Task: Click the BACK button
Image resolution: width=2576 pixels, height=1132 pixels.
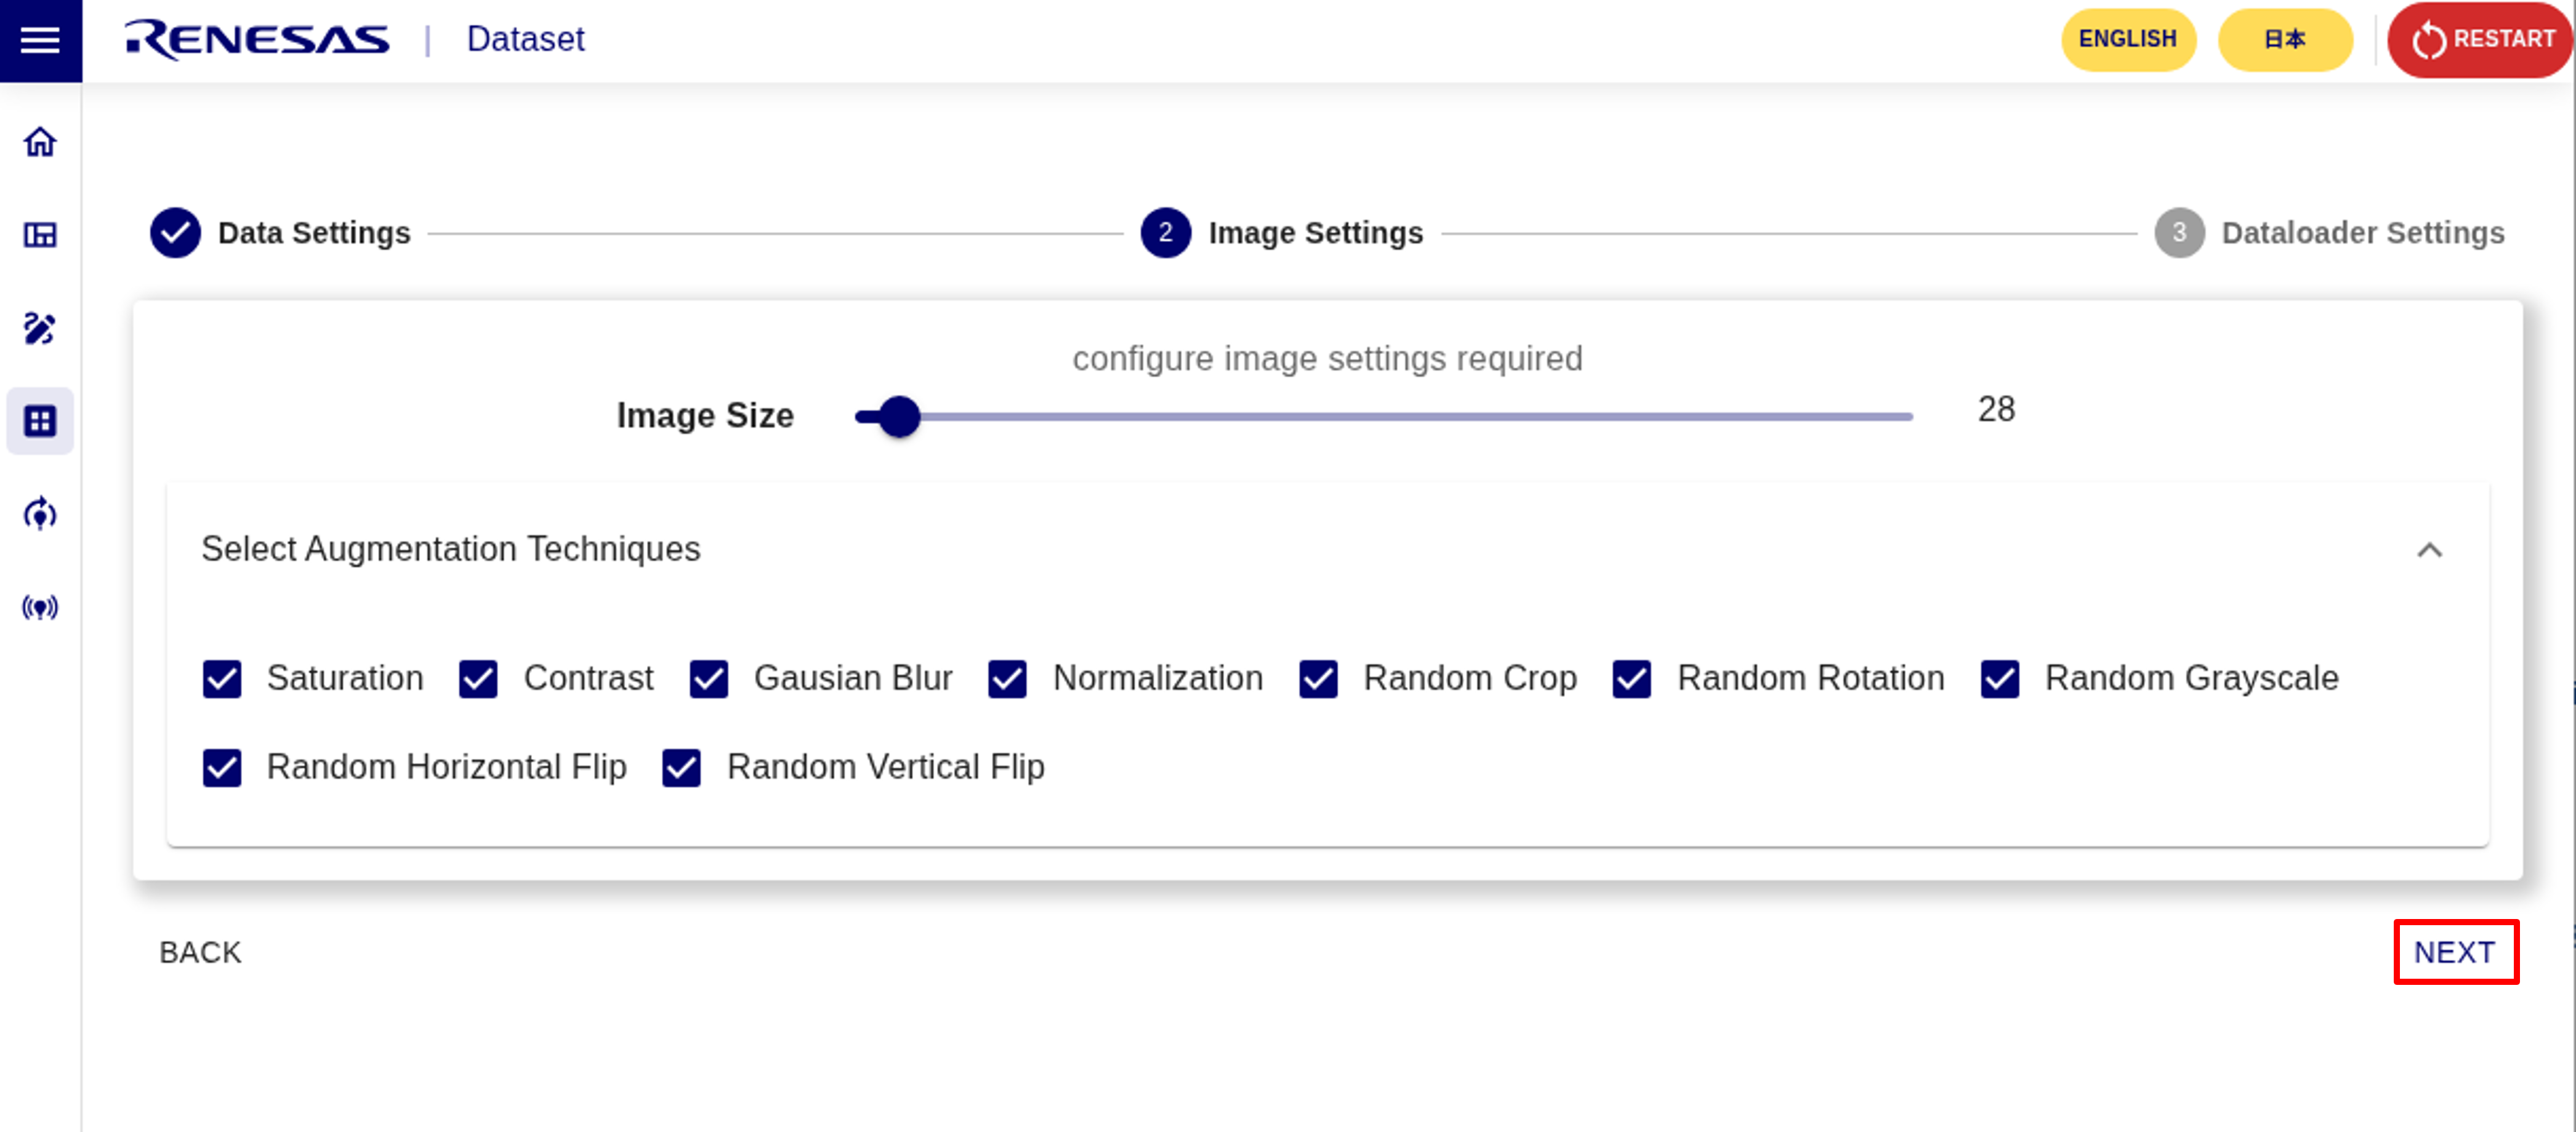Action: tap(200, 952)
